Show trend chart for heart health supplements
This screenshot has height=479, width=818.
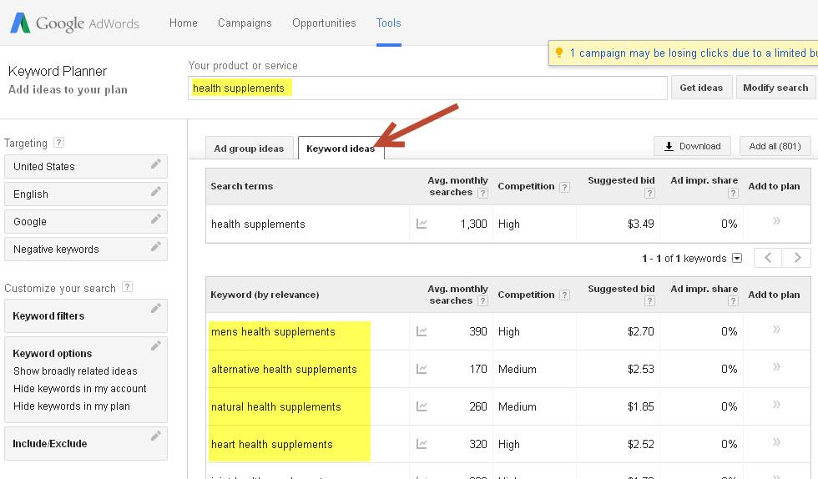pyautogui.click(x=422, y=444)
